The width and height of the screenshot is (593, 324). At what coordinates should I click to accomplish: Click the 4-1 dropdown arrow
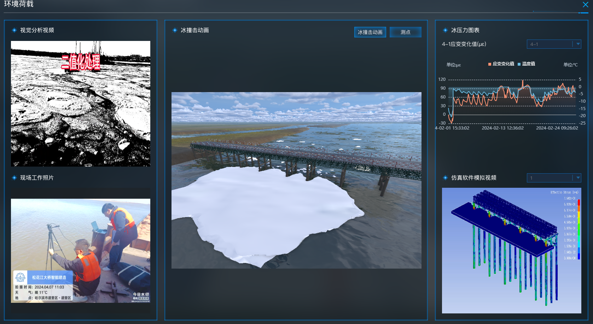pos(578,44)
